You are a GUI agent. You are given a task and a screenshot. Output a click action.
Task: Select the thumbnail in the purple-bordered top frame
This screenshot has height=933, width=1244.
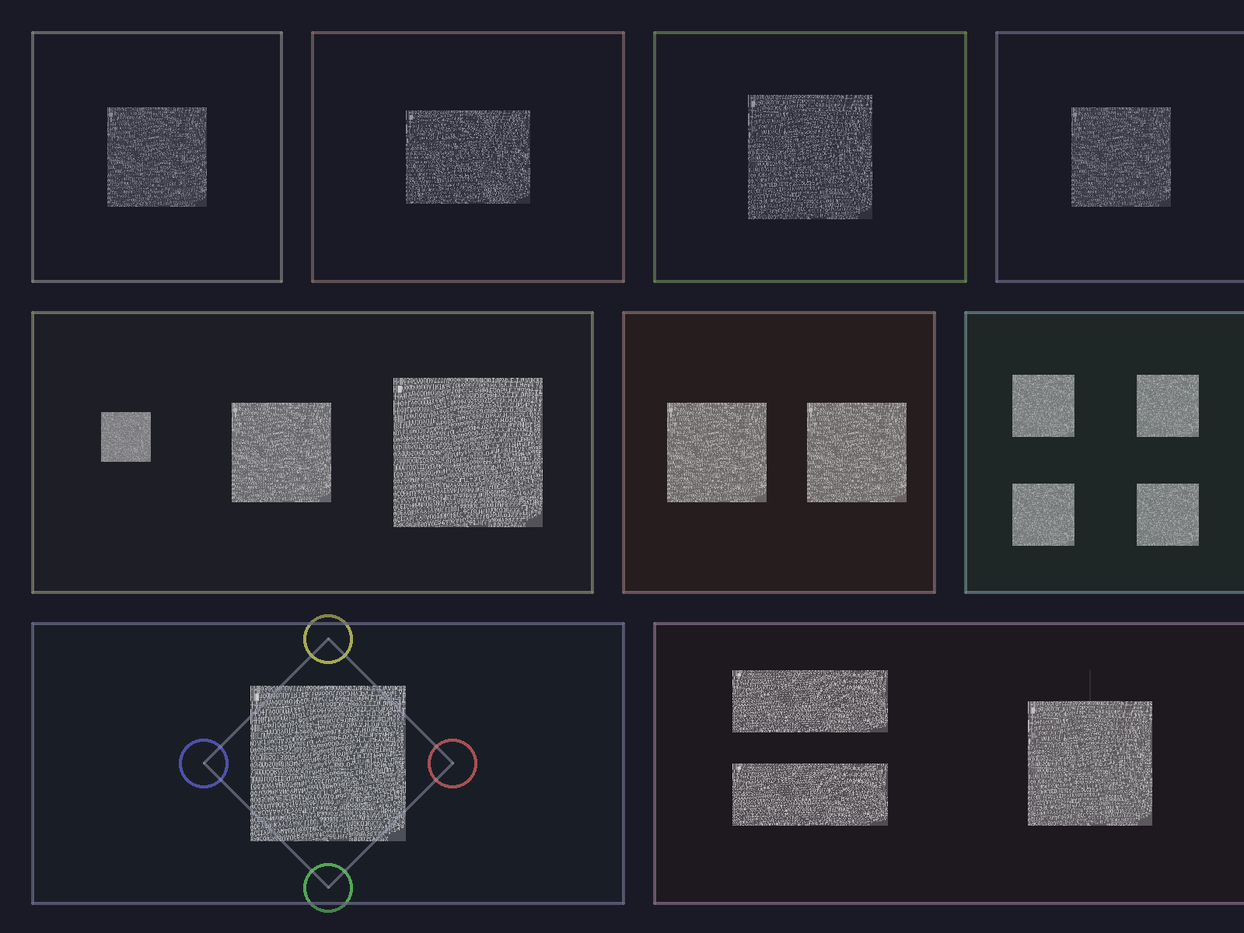pos(1121,157)
